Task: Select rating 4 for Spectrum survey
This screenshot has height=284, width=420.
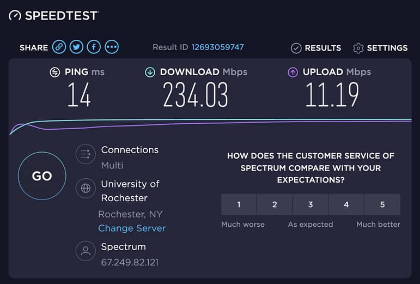Action: (x=346, y=205)
